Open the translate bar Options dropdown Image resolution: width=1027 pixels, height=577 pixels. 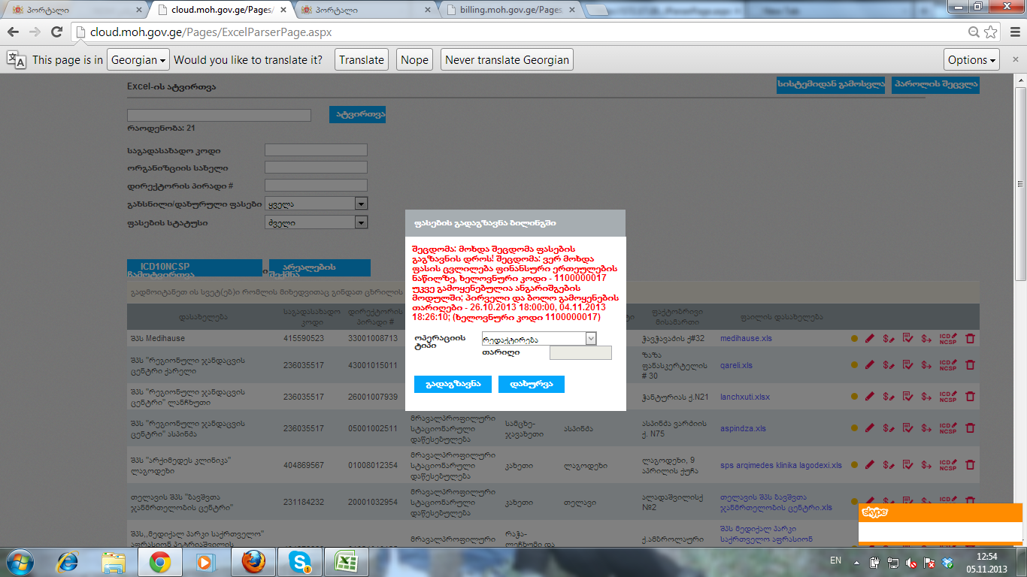tap(971, 60)
